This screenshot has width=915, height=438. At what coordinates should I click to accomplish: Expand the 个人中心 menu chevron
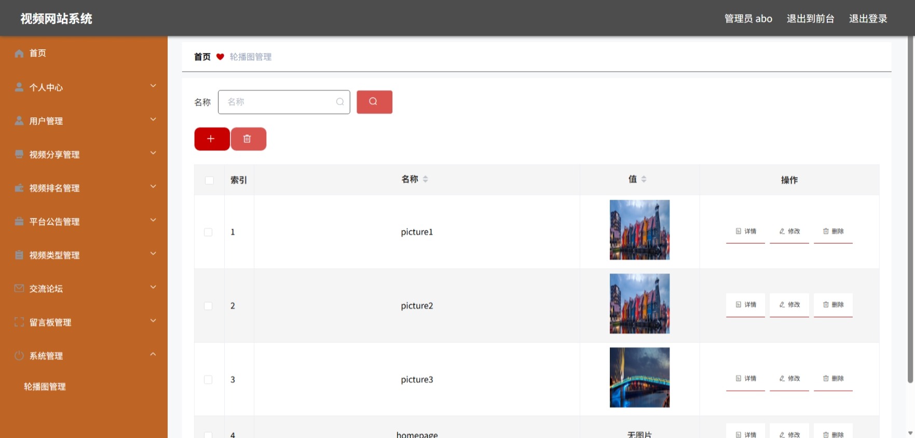153,86
